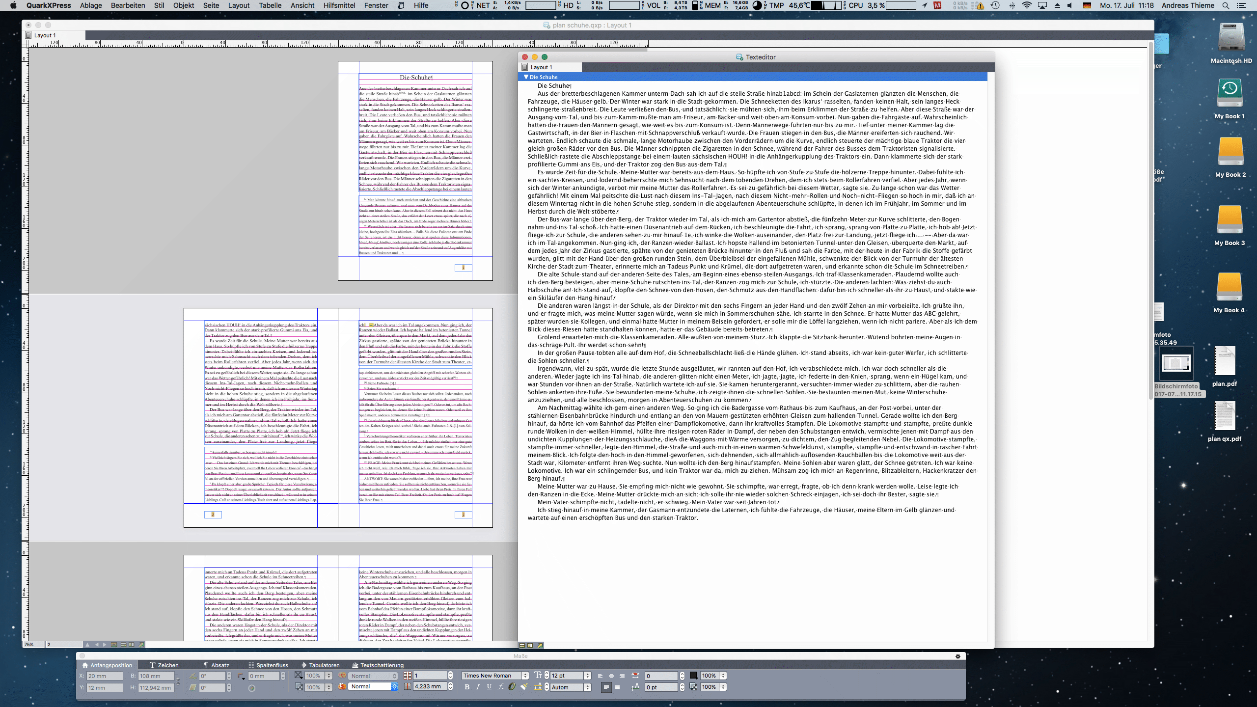Center-align text in Maße palette
This screenshot has height=707, width=1257.
click(x=611, y=676)
